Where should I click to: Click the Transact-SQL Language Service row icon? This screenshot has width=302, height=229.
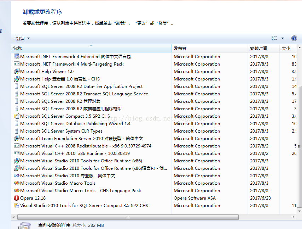[x=17, y=94]
